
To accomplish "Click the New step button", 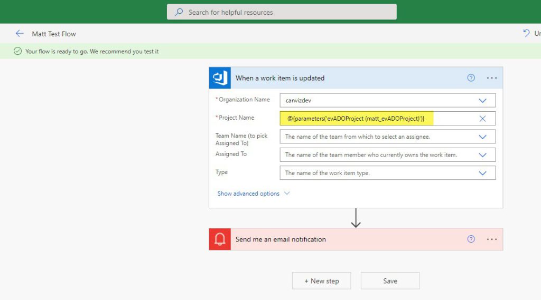I will point(322,281).
